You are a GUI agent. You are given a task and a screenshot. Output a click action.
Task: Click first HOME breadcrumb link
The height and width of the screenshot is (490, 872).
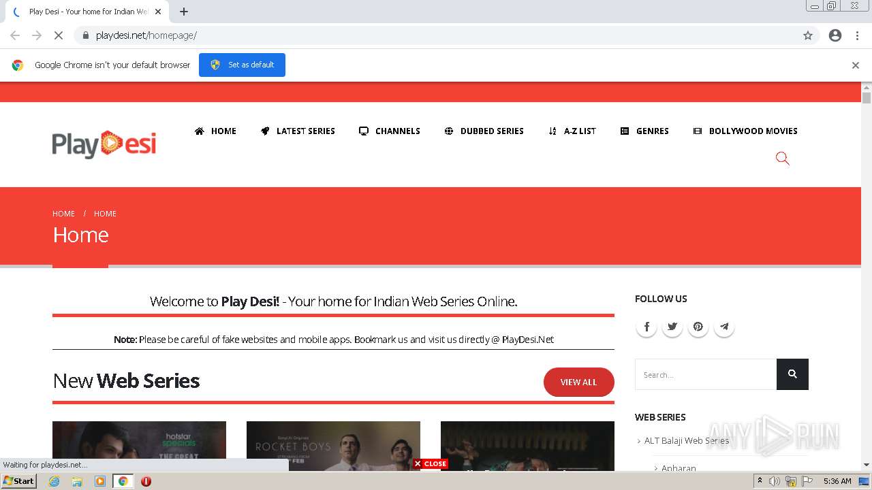point(63,214)
